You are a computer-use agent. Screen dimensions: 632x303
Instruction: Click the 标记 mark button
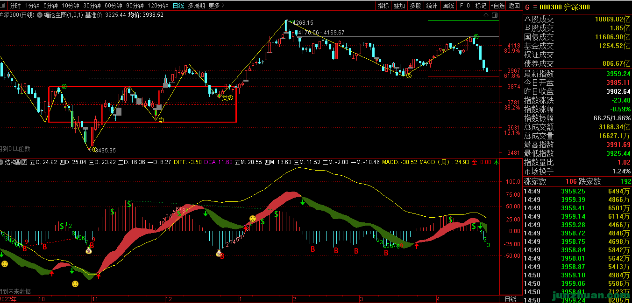(481, 6)
